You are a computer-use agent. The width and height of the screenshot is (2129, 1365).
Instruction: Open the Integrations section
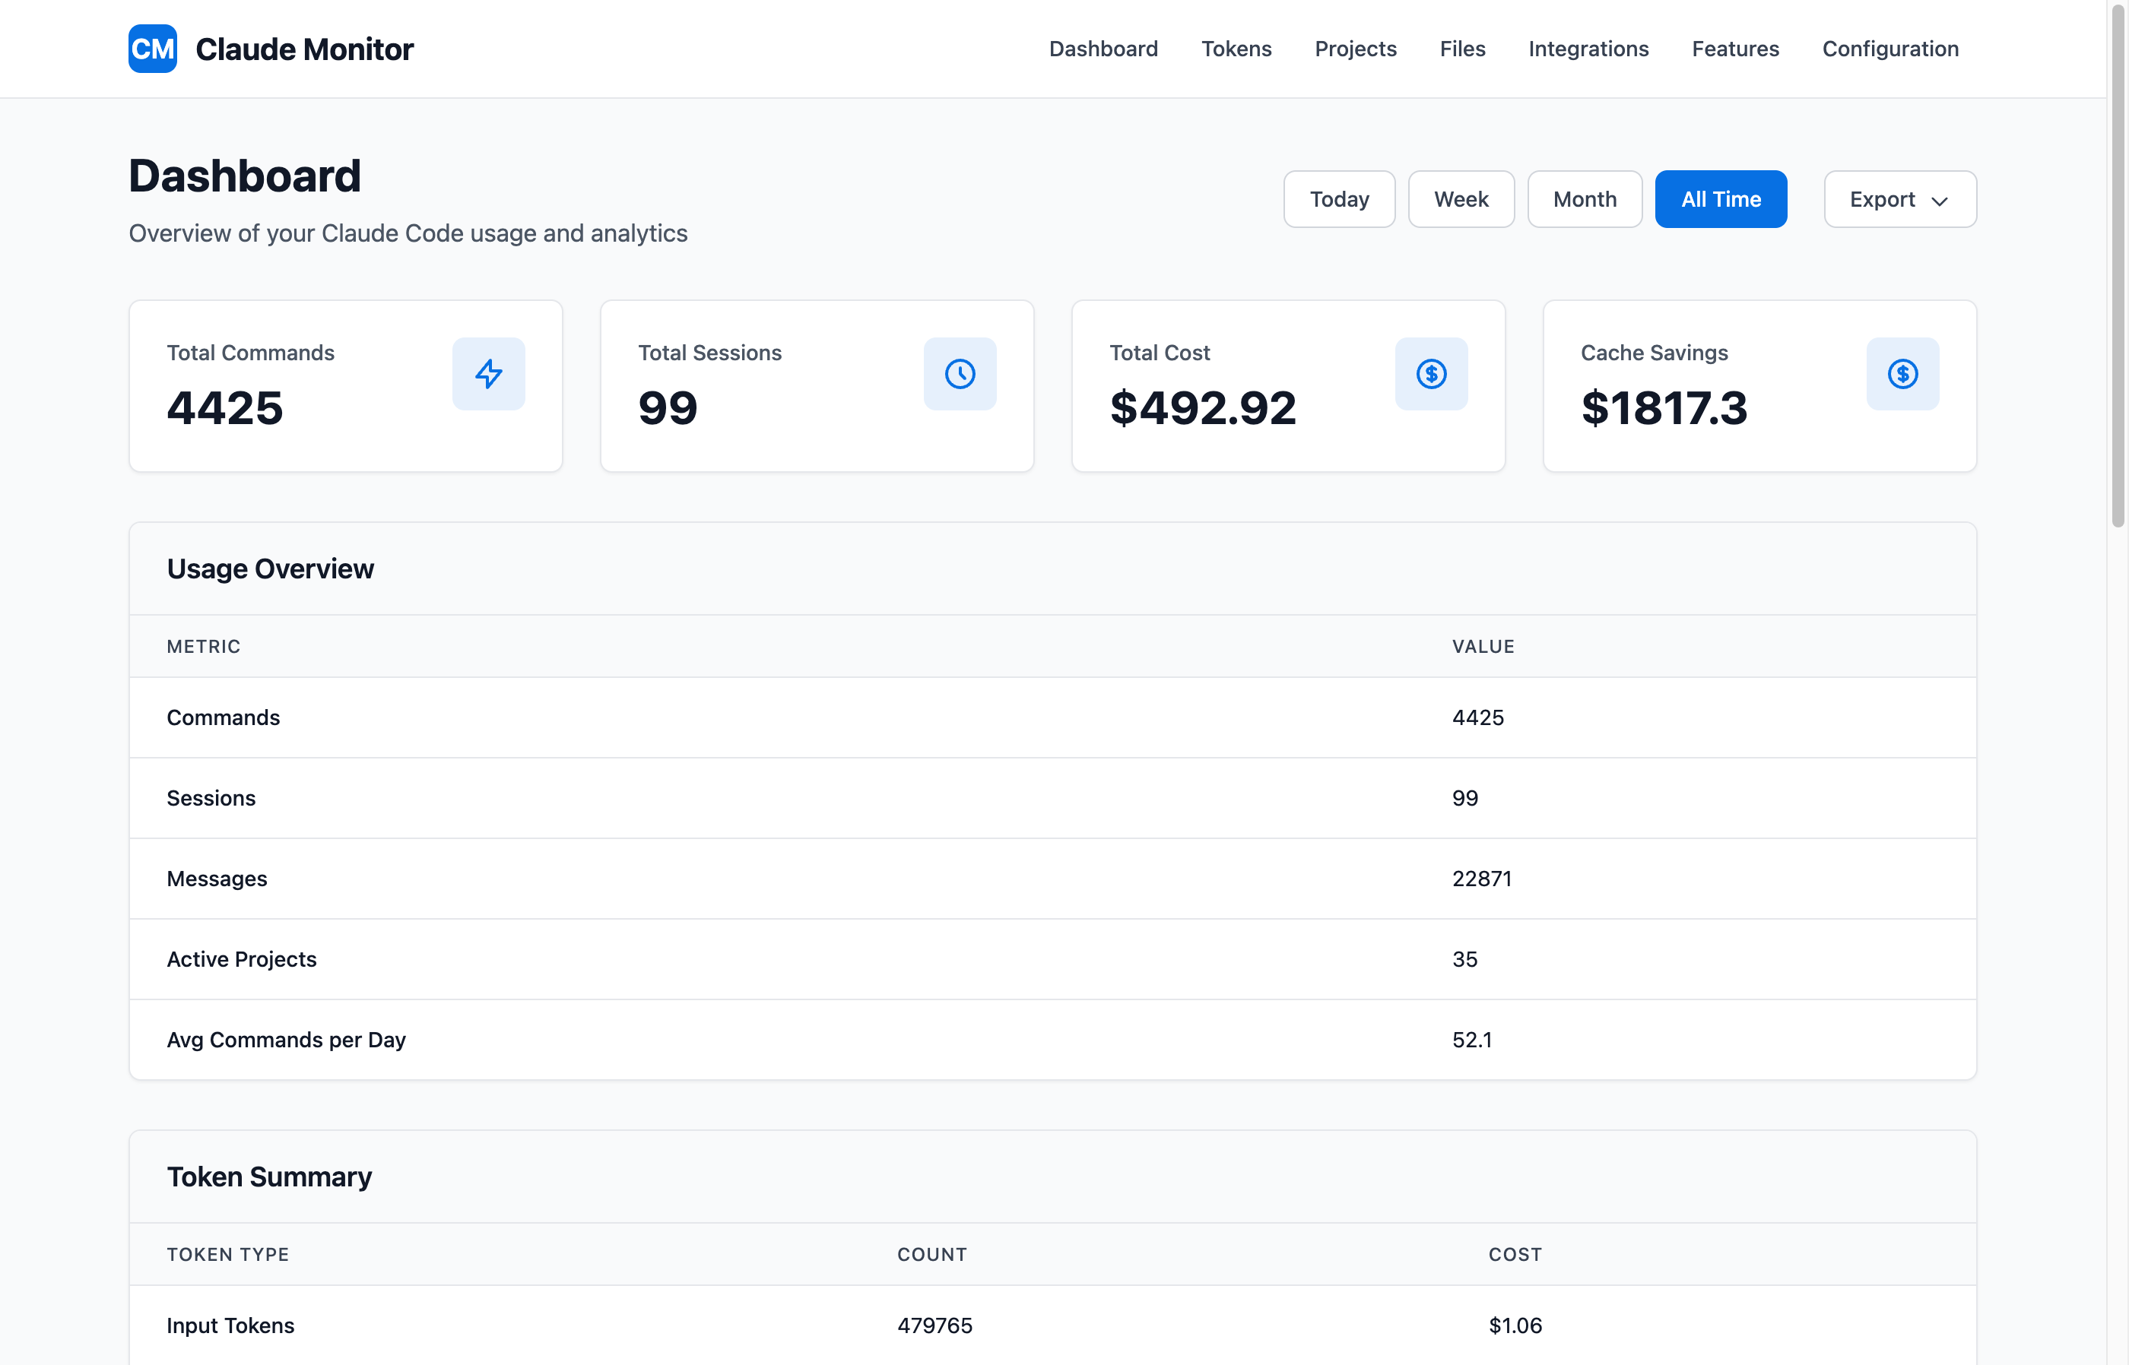pyautogui.click(x=1587, y=49)
